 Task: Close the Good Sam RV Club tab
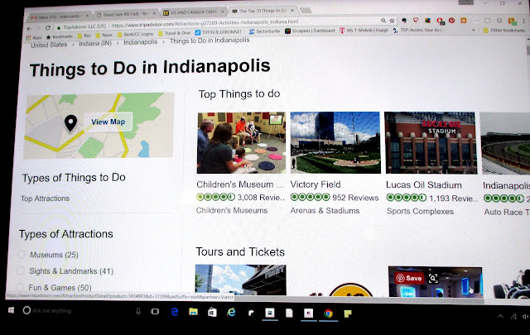(155, 13)
